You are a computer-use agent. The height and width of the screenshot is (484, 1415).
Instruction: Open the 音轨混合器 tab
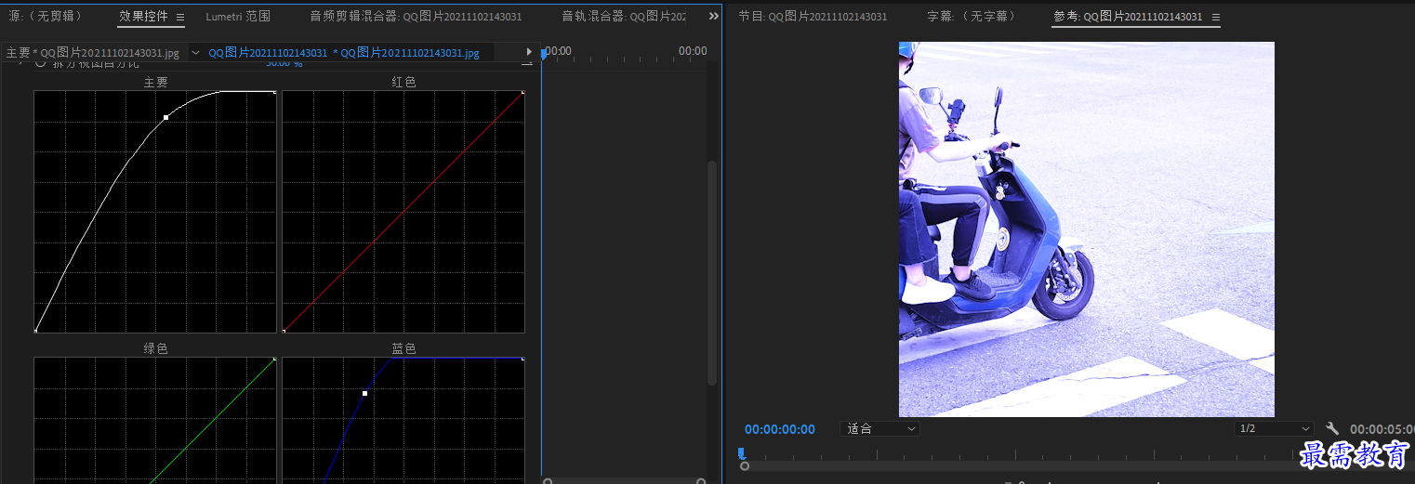coord(624,17)
